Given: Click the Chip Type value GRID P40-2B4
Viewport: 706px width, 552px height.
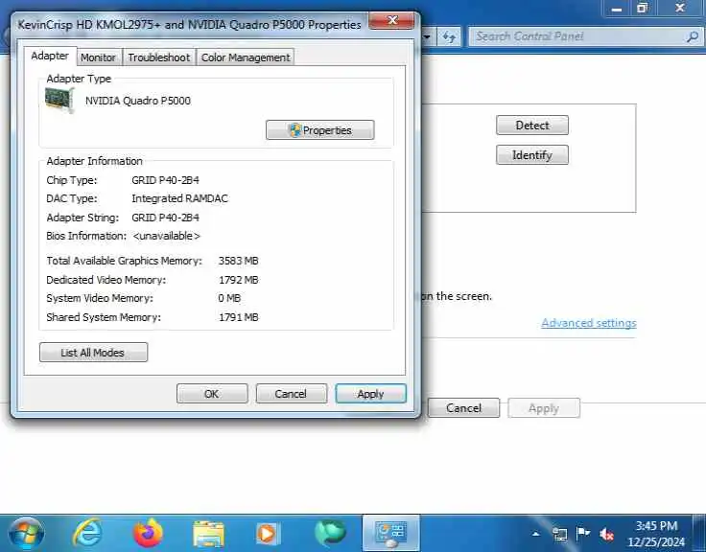Looking at the screenshot, I should pyautogui.click(x=165, y=180).
